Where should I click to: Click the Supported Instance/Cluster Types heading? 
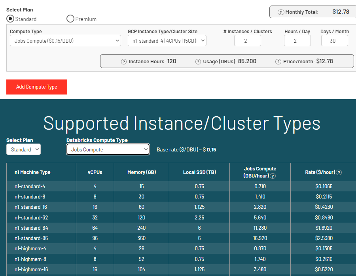(x=182, y=123)
